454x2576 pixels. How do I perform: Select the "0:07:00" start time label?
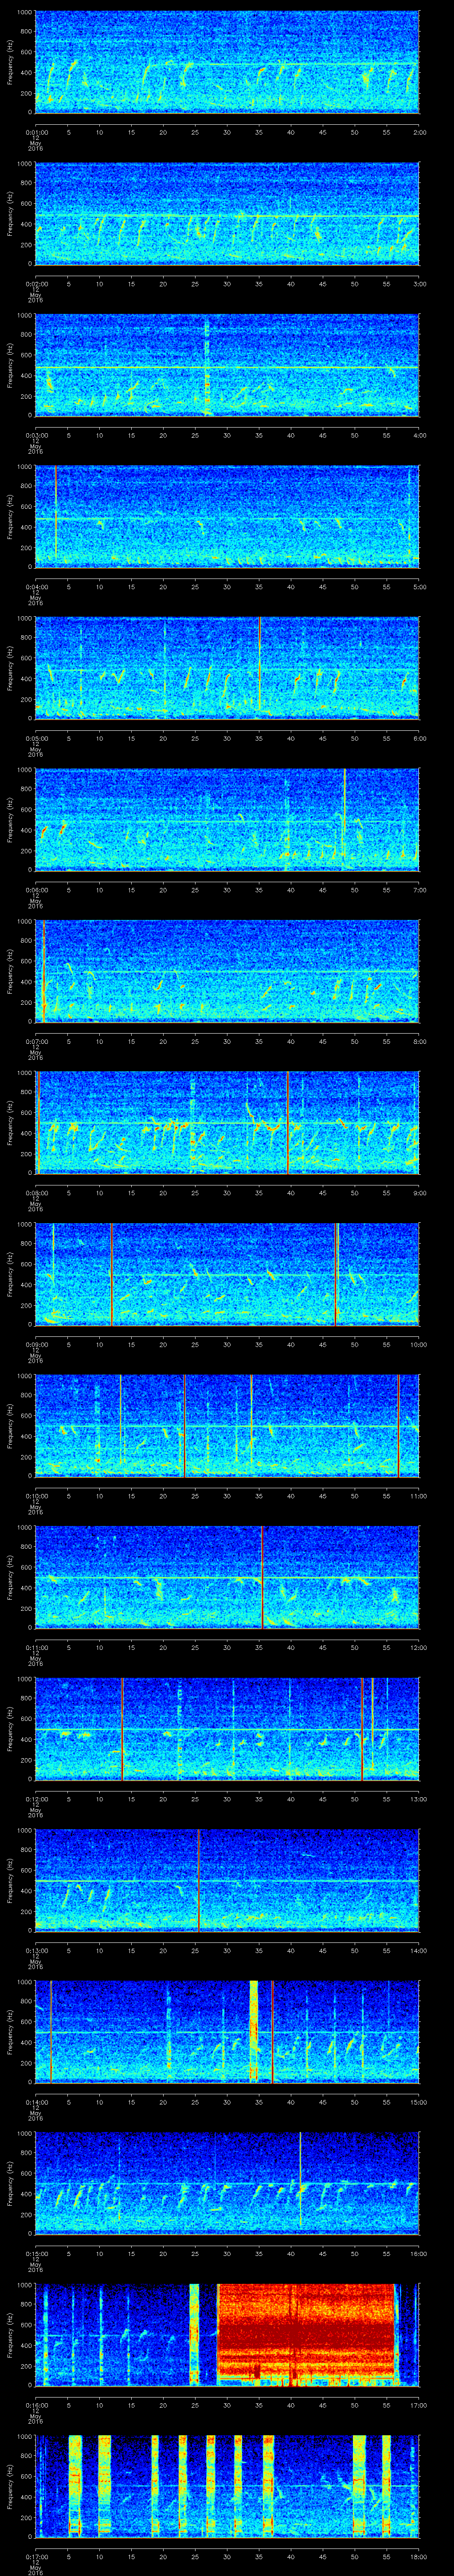click(x=36, y=1041)
